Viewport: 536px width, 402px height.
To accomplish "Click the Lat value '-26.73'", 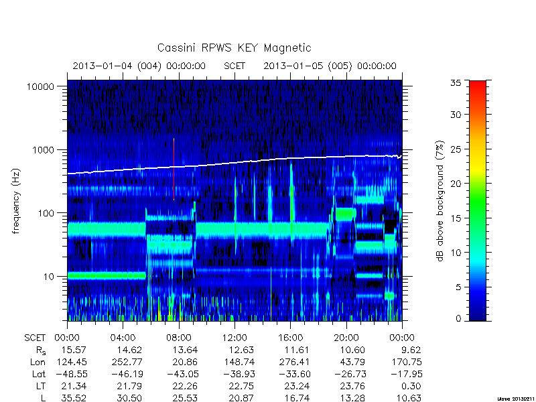I will click(x=350, y=375).
